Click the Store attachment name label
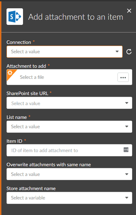136x215 pixels. point(31,188)
